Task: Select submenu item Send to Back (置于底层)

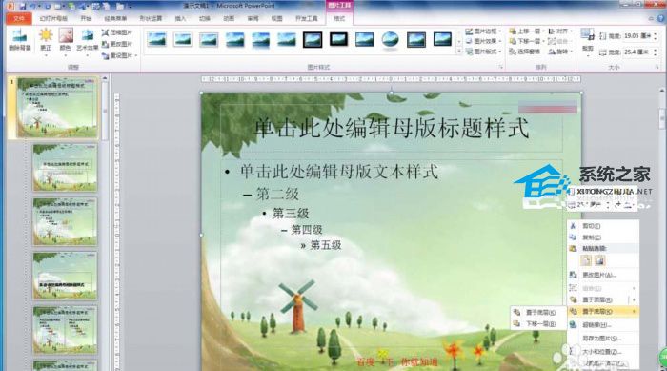Action: [x=537, y=313]
